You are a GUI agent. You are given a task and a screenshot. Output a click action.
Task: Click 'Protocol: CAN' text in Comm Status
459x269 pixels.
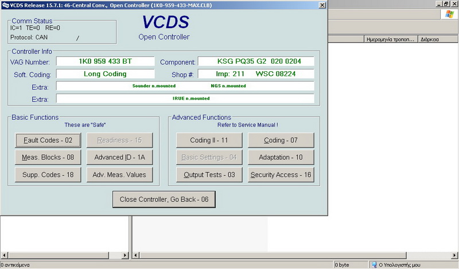[x=29, y=37]
